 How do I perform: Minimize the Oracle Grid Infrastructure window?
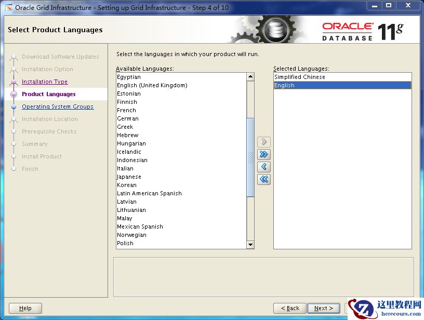(x=375, y=5)
